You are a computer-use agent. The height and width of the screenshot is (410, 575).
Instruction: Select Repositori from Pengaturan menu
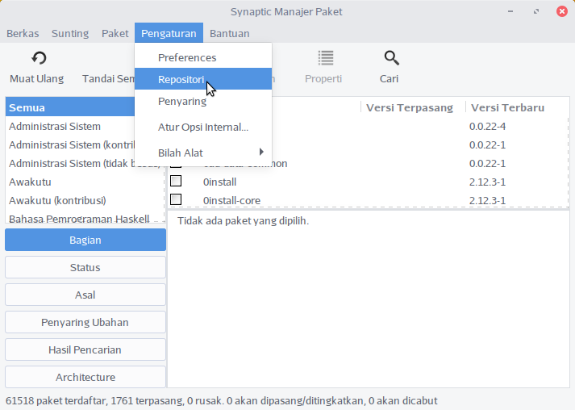[181, 79]
